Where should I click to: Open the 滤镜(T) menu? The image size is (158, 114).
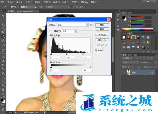pyautogui.click(x=66, y=2)
